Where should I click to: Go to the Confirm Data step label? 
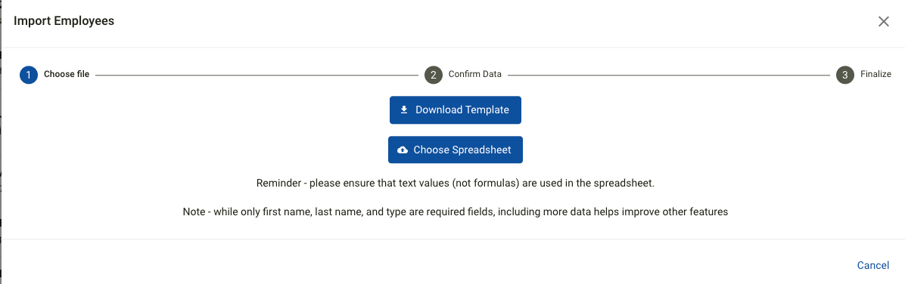(475, 74)
